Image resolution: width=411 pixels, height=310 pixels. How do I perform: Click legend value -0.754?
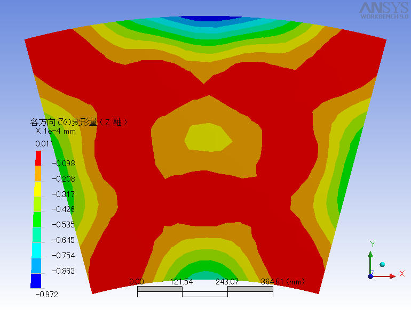click(x=64, y=256)
